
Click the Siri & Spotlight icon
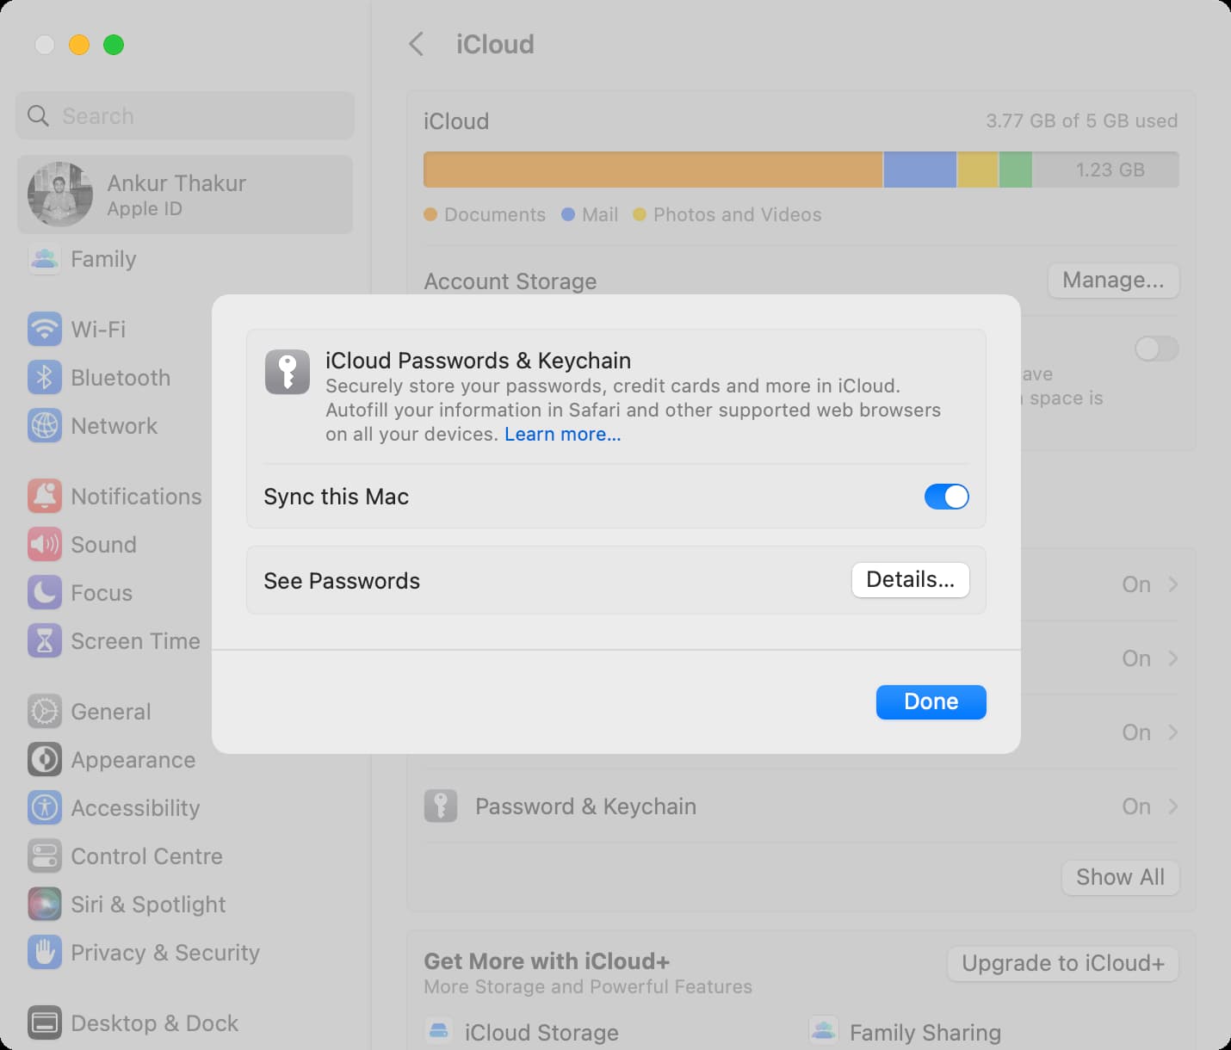(x=45, y=904)
